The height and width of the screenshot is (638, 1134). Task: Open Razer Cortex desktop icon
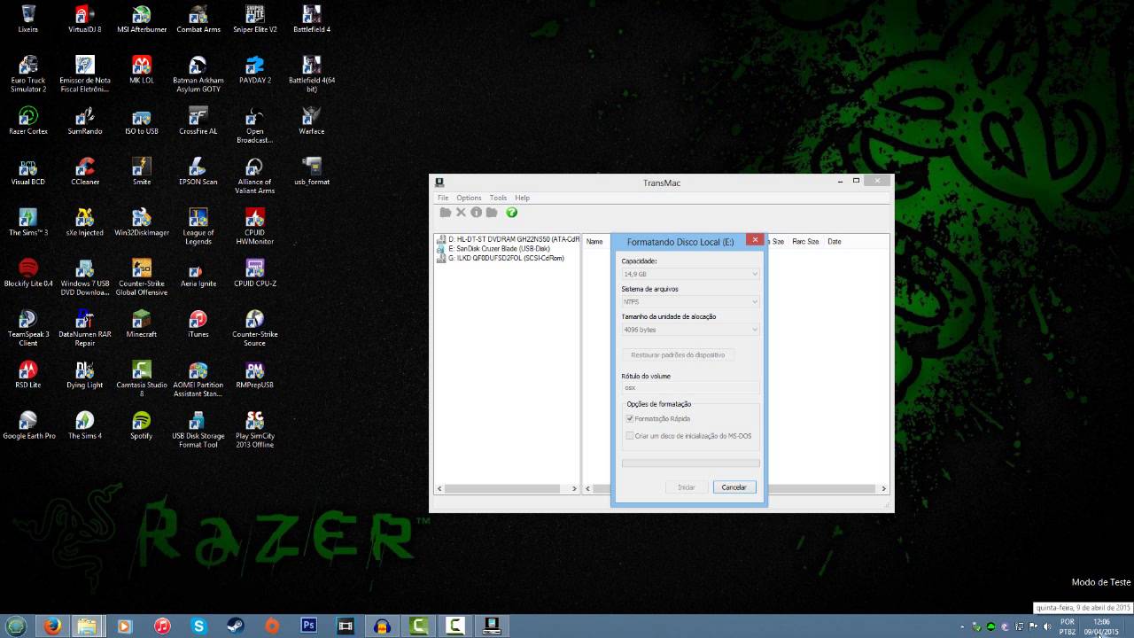tap(28, 121)
